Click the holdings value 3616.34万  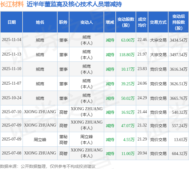179,69
